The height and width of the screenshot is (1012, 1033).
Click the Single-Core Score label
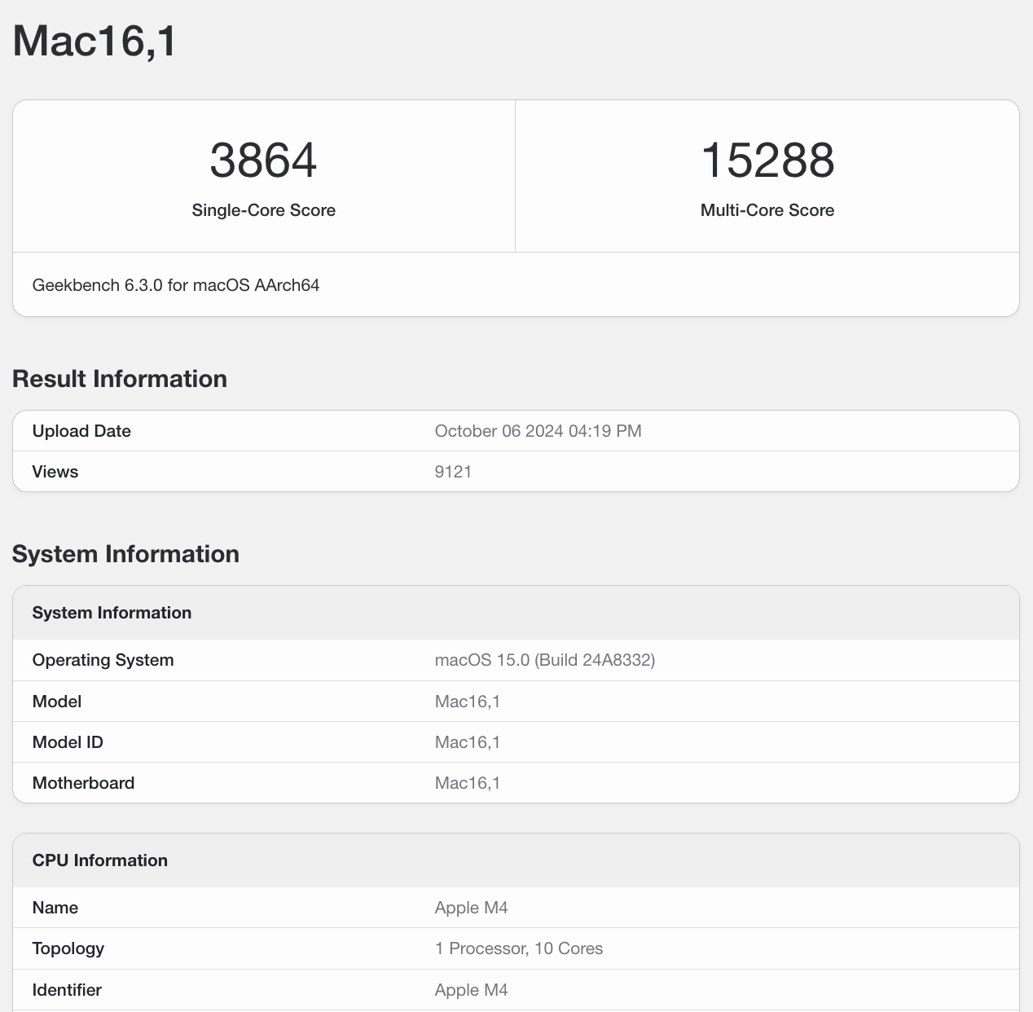click(x=263, y=210)
